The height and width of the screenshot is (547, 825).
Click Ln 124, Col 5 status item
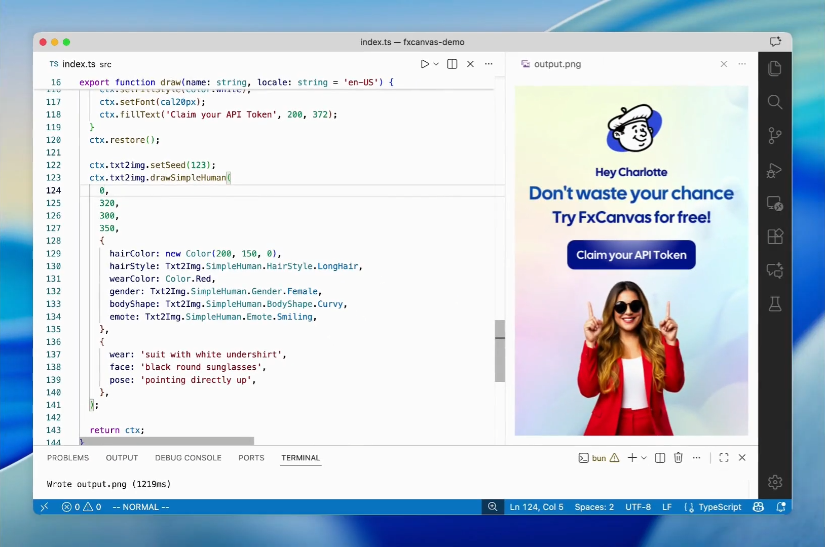tap(536, 507)
